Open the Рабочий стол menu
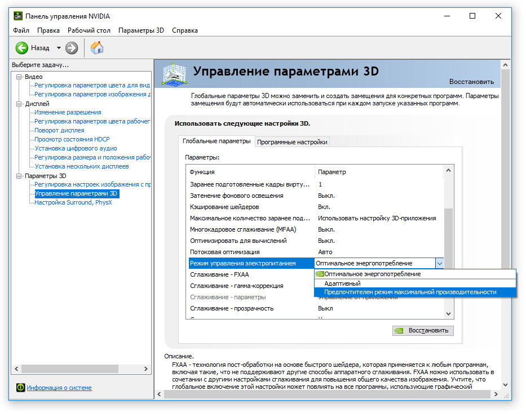 click(89, 30)
